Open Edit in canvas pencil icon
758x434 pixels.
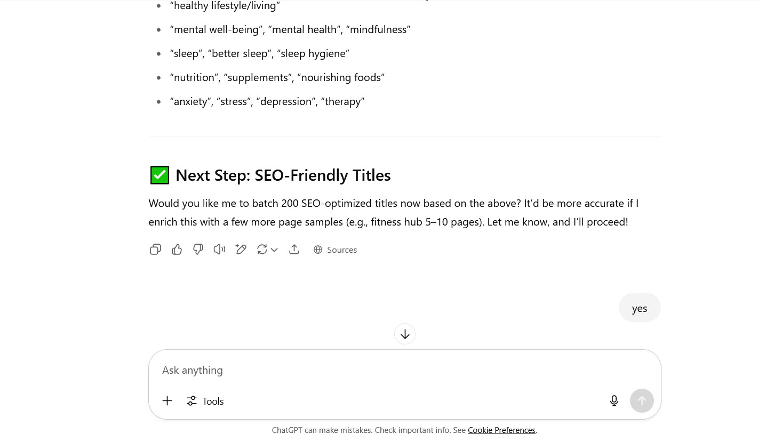[241, 250]
